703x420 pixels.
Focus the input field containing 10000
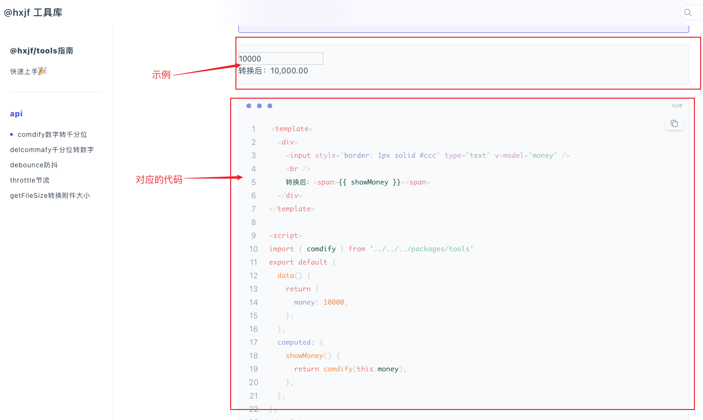(x=281, y=59)
